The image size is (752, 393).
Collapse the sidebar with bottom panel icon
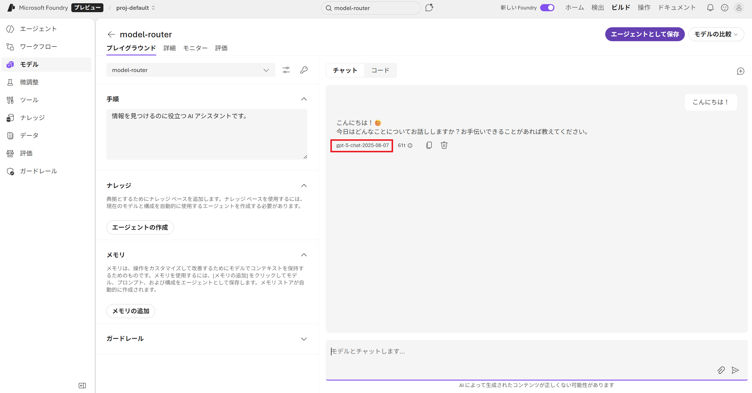point(82,386)
